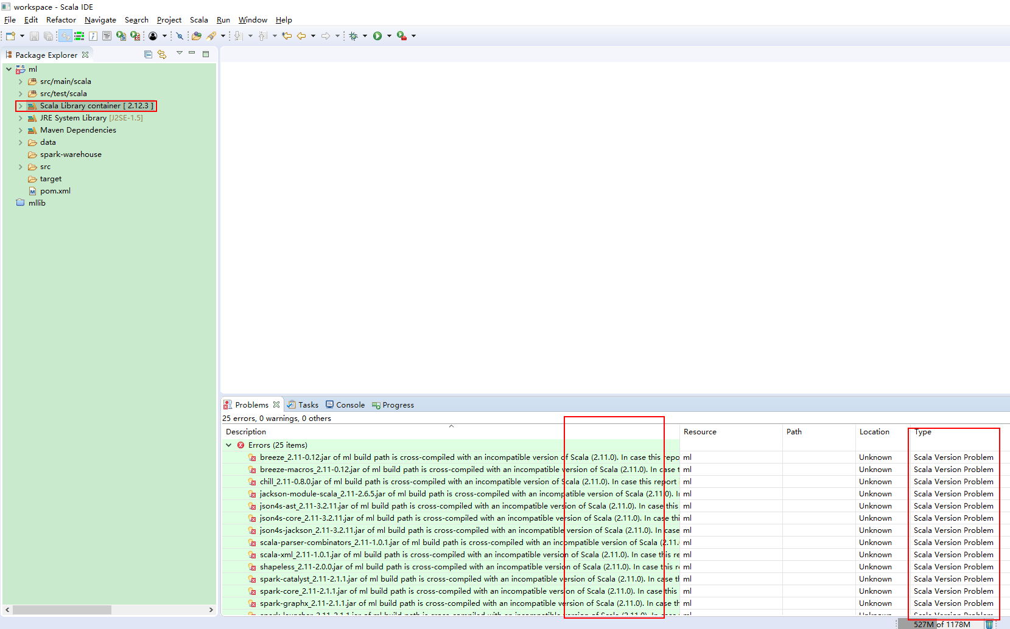Click the Scala green circle 'S' toolbar icon

[121, 36]
